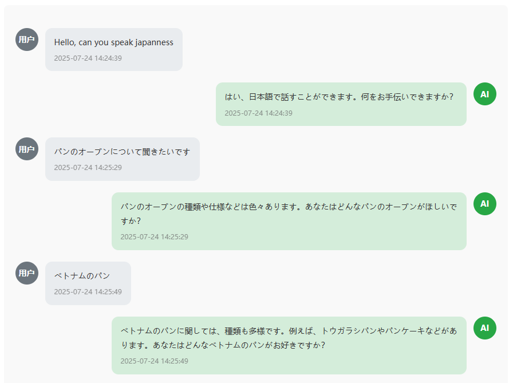
Task: Click the AI avatar beside the last reply
Action: click(x=484, y=328)
